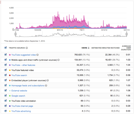
Task: Toggle the select-all checkbox in table header
Action: 5,48
